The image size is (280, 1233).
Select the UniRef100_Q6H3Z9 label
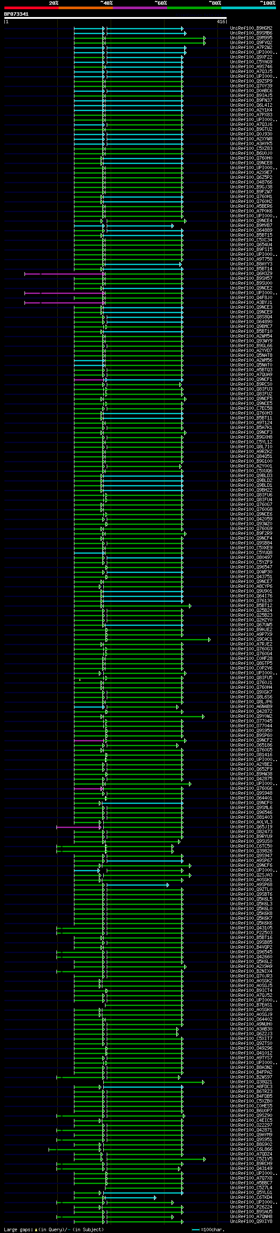(x=251, y=274)
